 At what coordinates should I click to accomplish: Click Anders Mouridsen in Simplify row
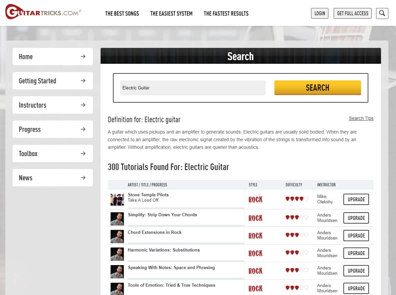(327, 218)
